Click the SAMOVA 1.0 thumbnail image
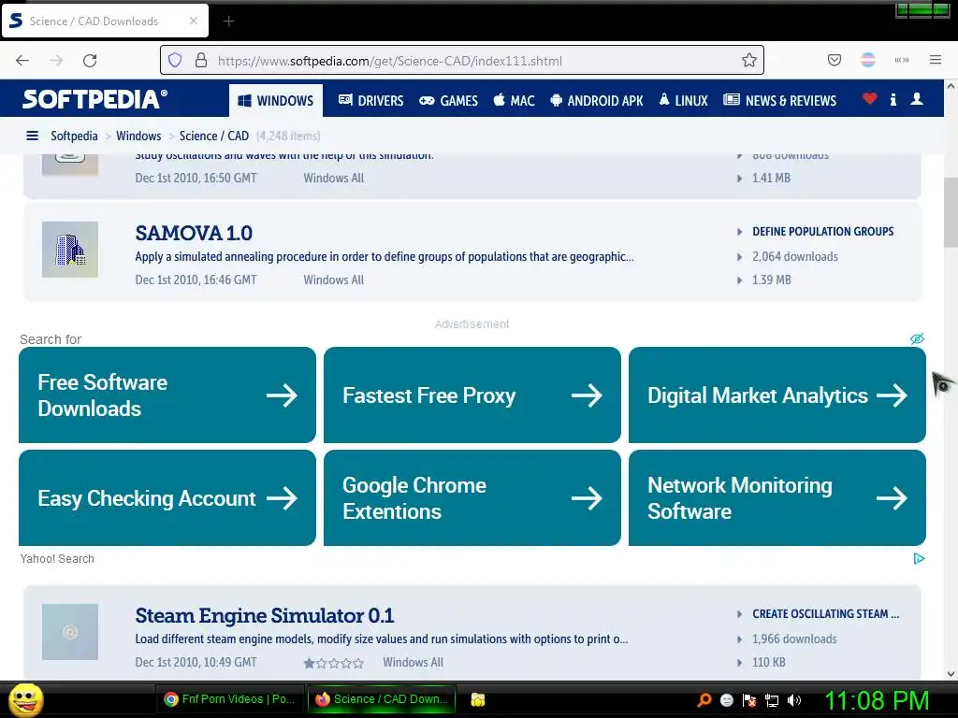Screen dimensions: 958x718 [70, 250]
